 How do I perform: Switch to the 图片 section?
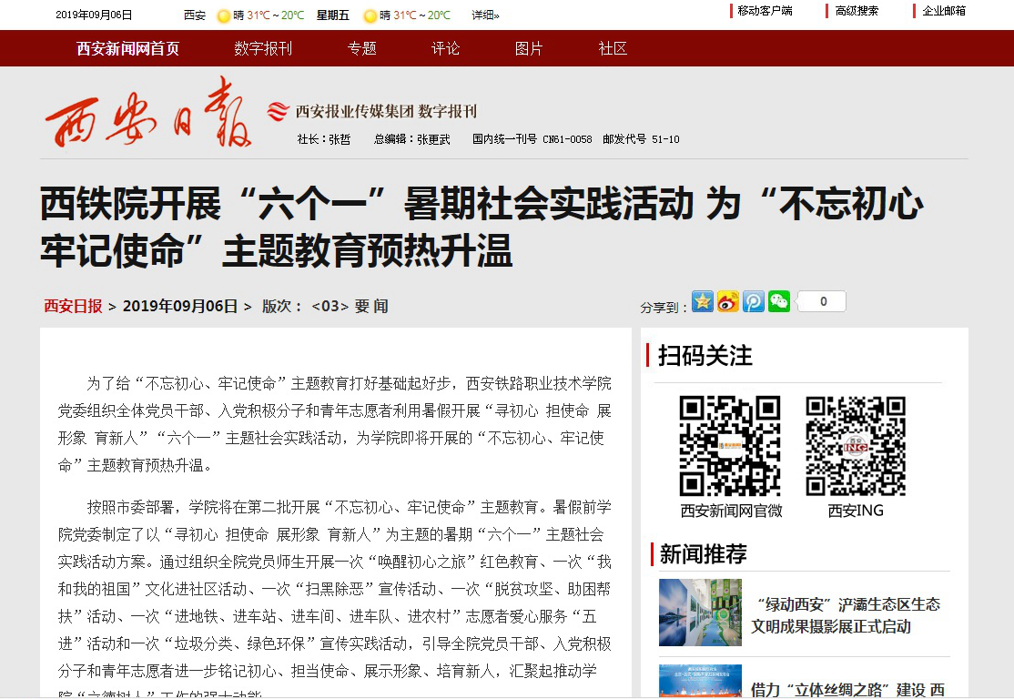tap(529, 48)
